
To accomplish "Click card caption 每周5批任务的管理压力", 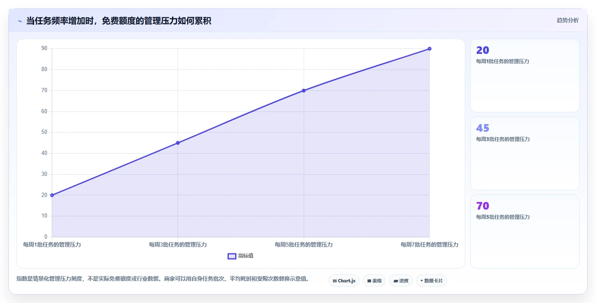I will (x=503, y=217).
